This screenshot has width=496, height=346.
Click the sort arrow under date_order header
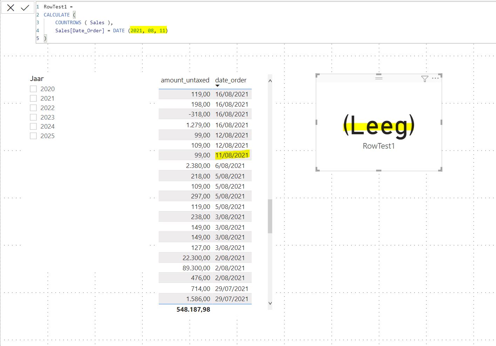click(217, 86)
